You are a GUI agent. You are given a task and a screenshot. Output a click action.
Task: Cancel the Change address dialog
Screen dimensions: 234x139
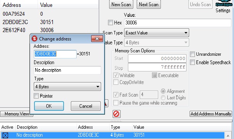86,106
